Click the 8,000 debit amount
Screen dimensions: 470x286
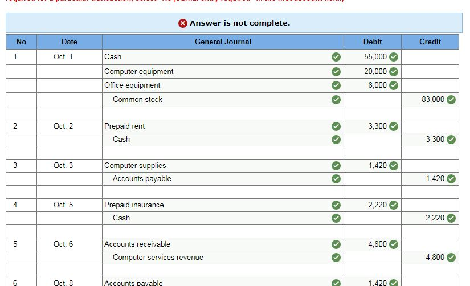(x=377, y=85)
